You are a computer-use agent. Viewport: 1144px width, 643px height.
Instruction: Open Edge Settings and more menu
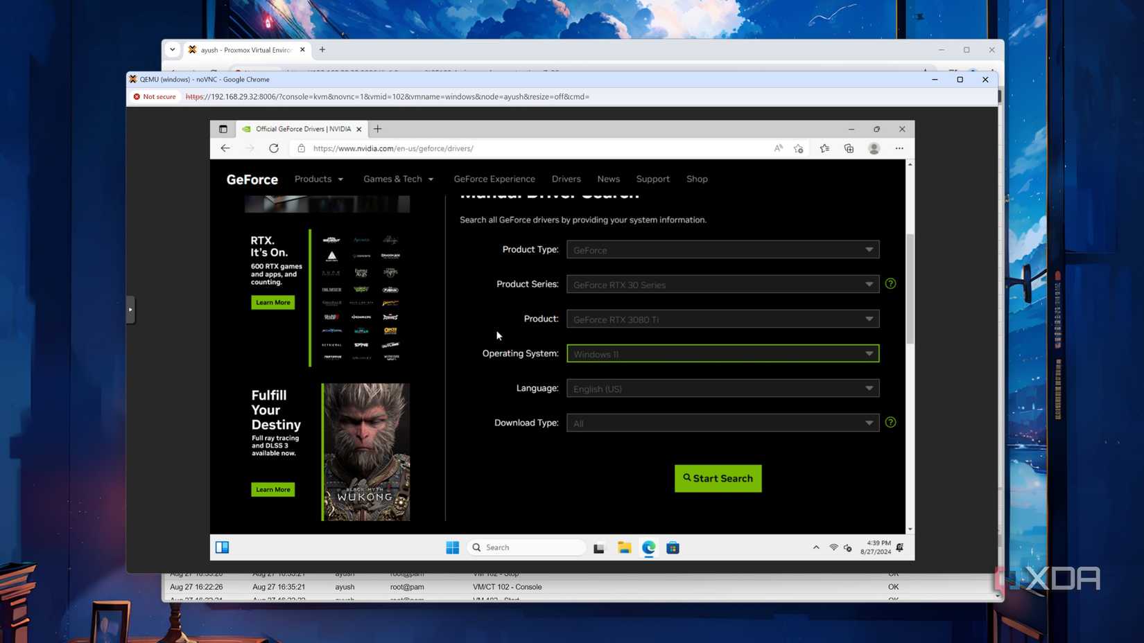(x=899, y=148)
